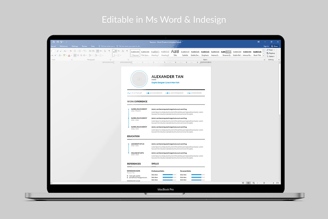Apply the Emphasis style
The height and width of the screenshot is (219, 328).
(x=205, y=53)
